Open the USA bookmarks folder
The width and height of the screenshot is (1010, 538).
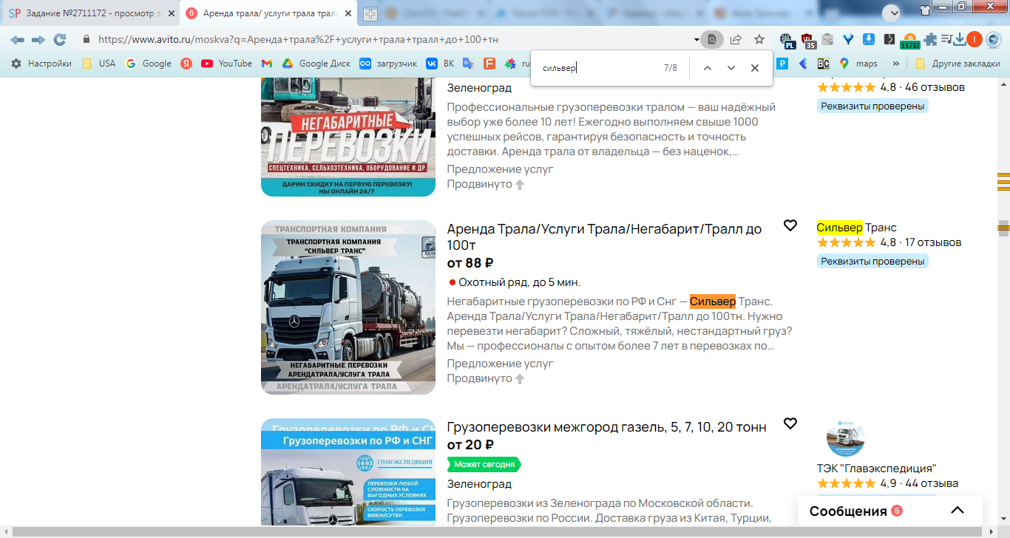point(99,64)
